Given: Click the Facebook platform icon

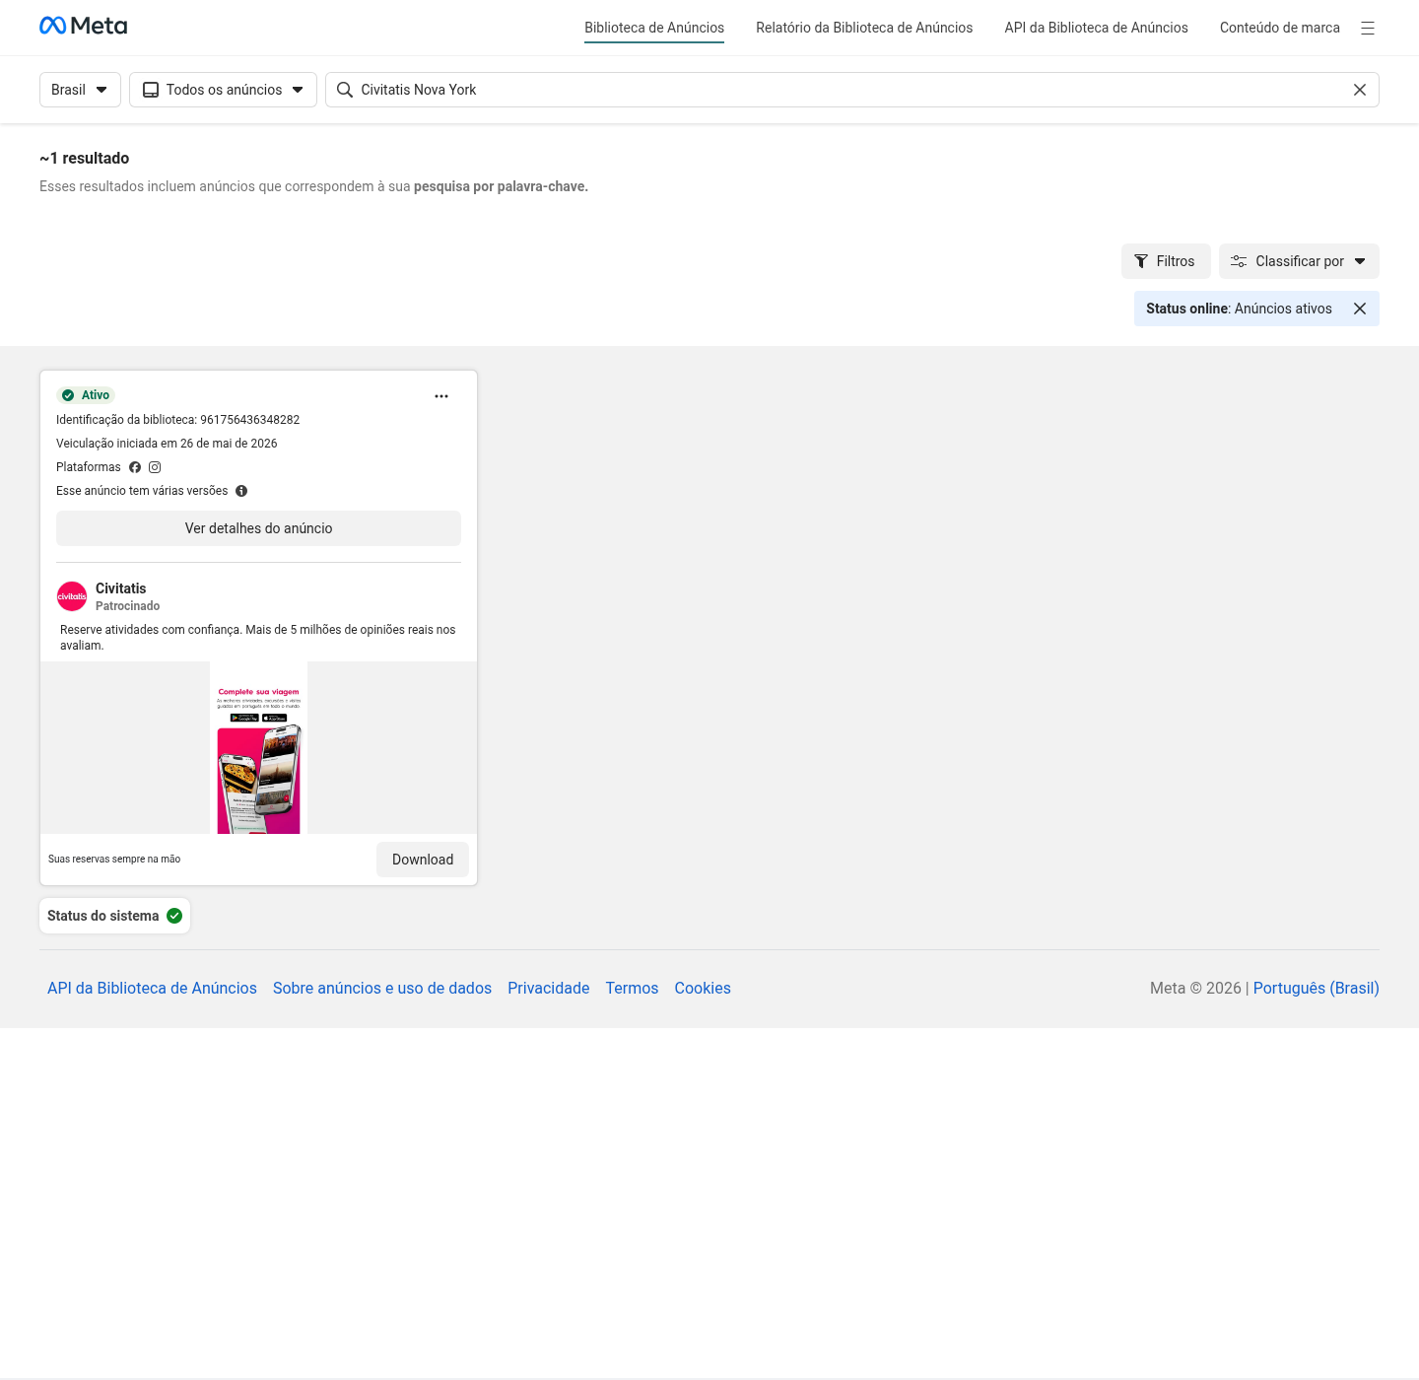Looking at the screenshot, I should tap(135, 467).
